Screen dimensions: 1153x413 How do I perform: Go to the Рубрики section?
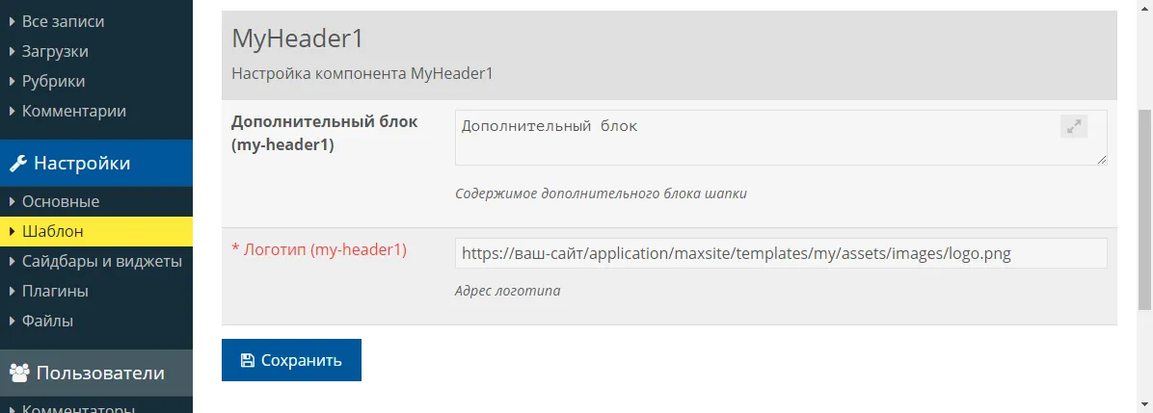pos(53,81)
